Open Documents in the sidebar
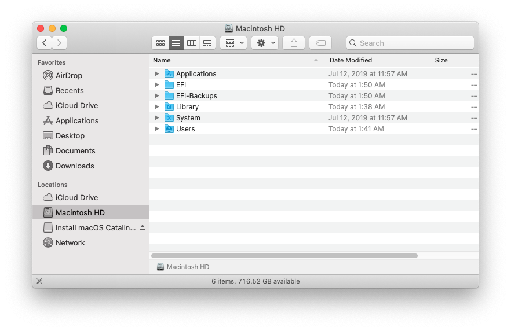Image resolution: width=511 pixels, height=331 pixels. (x=90, y=150)
